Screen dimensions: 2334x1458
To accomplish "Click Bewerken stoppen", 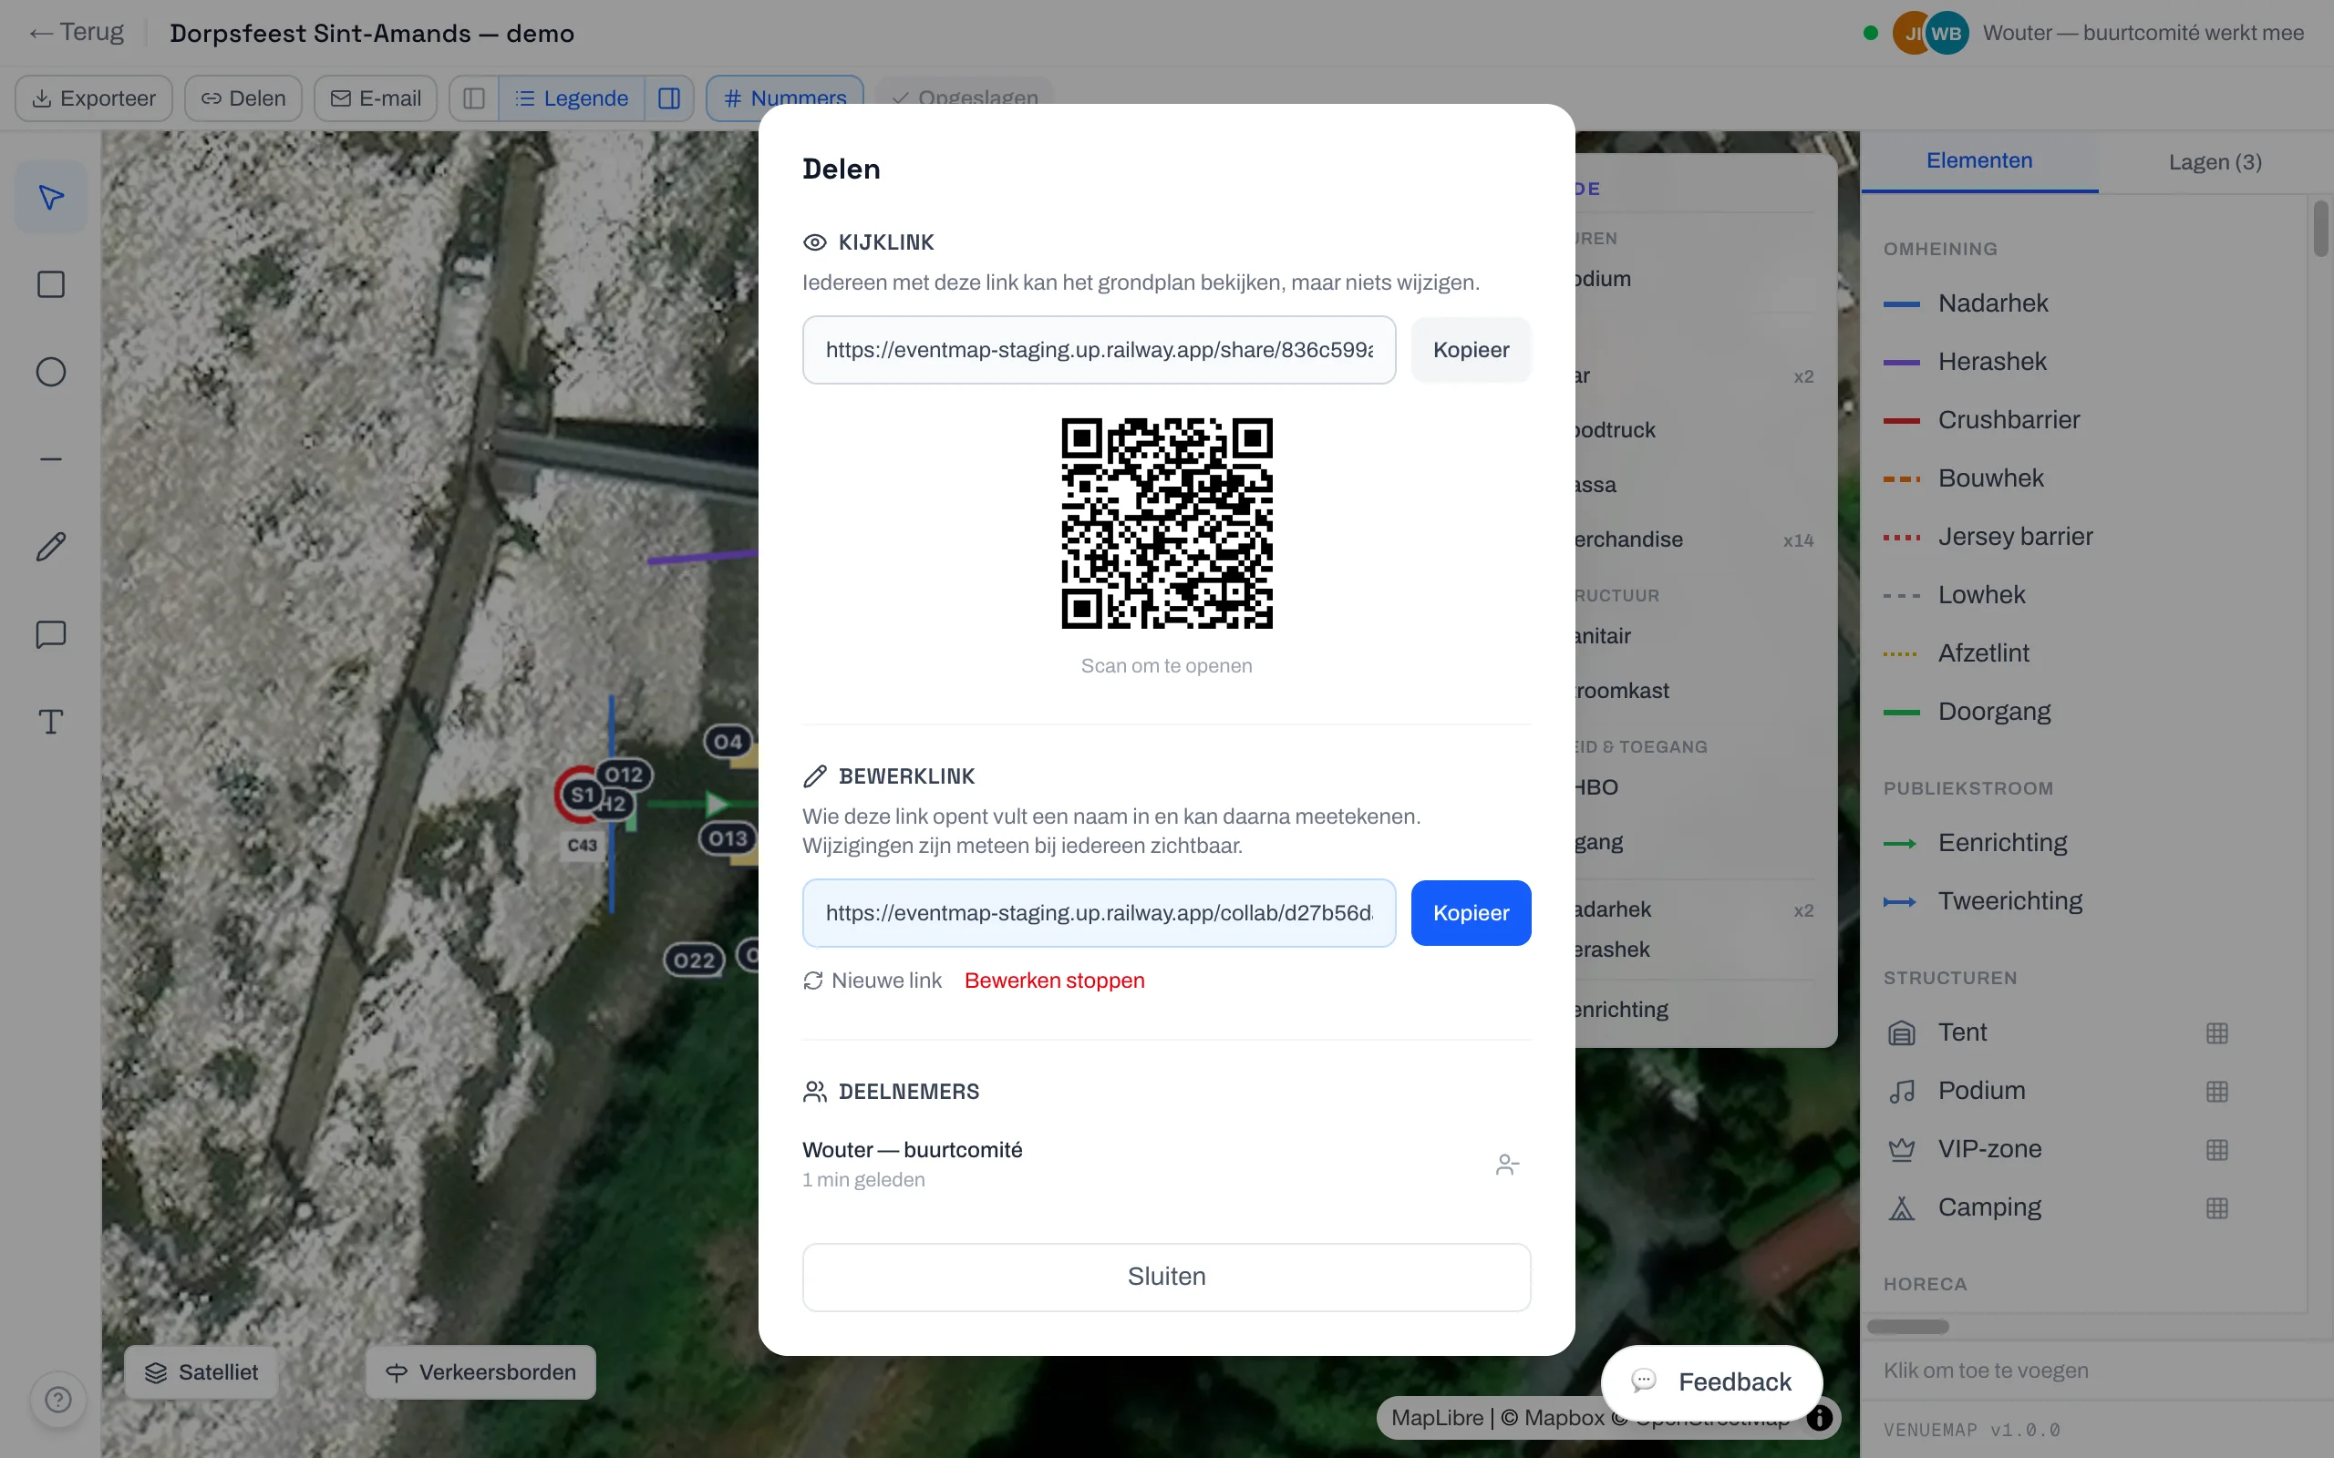I will coord(1054,981).
